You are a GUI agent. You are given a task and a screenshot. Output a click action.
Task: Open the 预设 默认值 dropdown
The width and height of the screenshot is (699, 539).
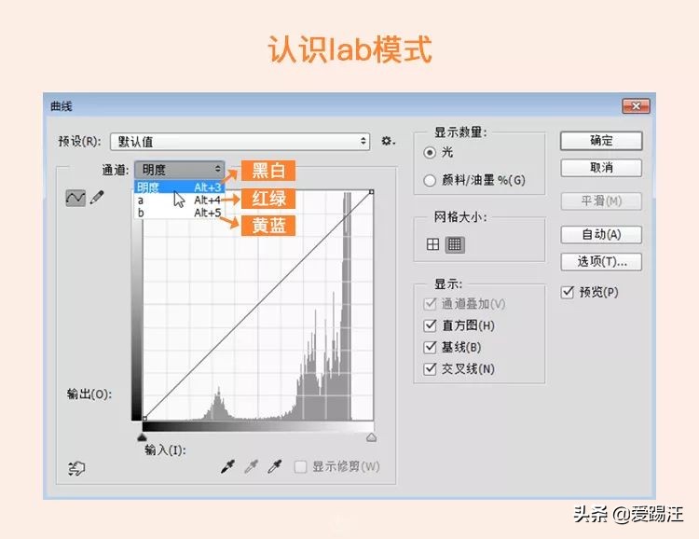pos(240,142)
